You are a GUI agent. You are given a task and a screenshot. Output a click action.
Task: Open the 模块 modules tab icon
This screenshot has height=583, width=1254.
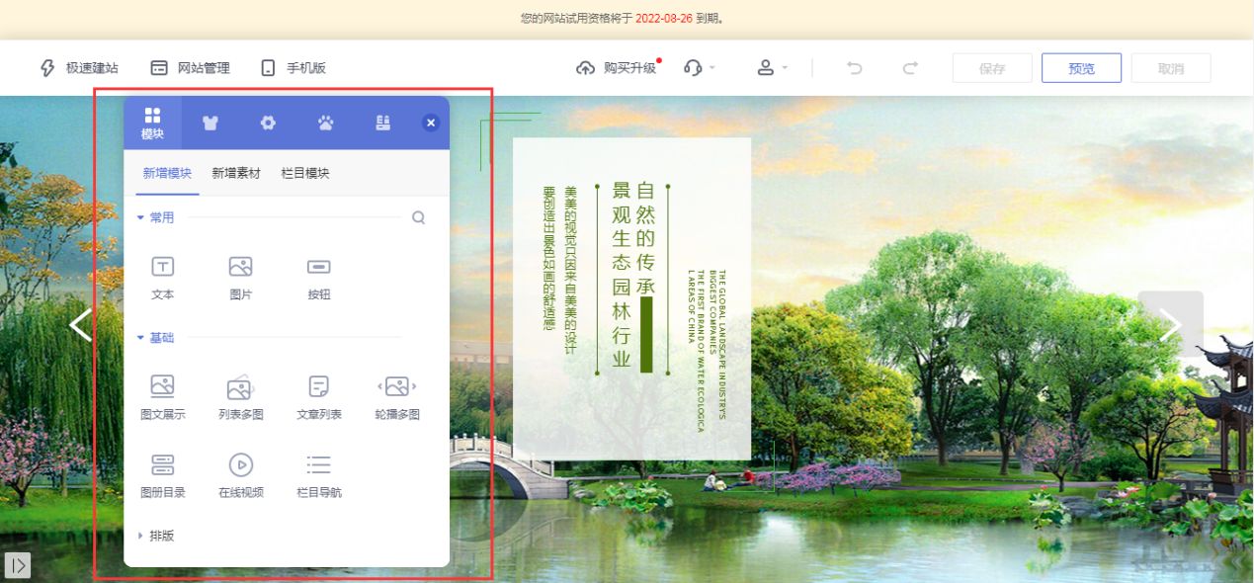point(152,123)
